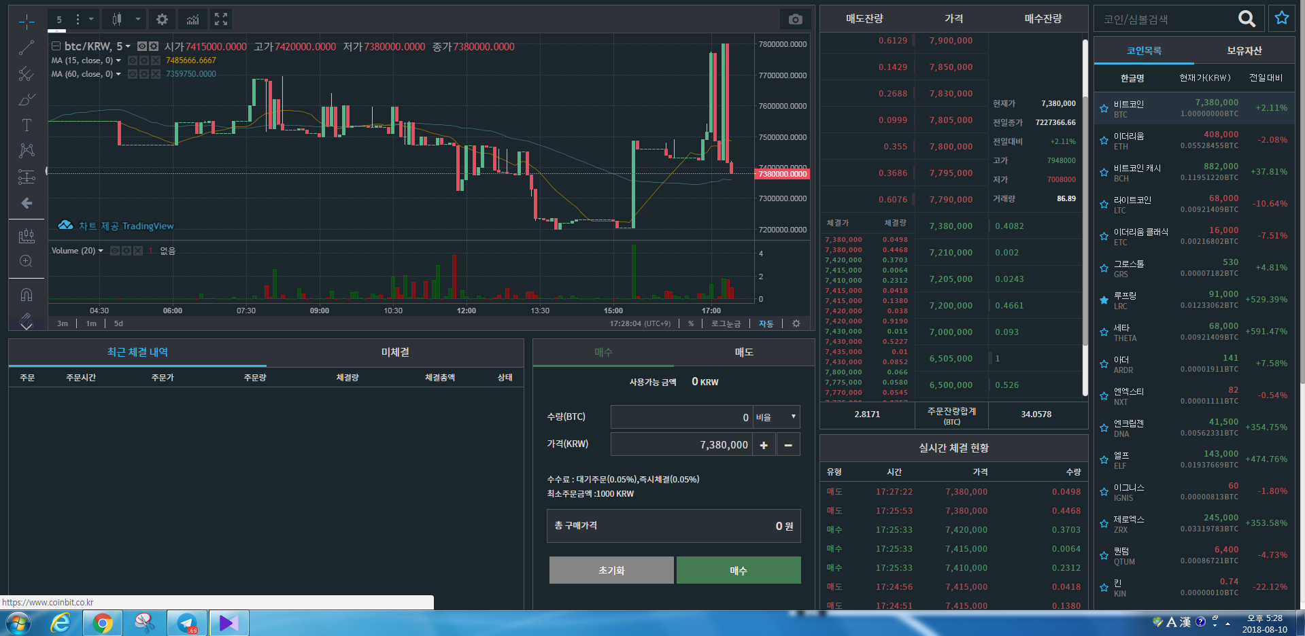Decrease price with the minus button
The height and width of the screenshot is (636, 1305).
pyautogui.click(x=788, y=444)
